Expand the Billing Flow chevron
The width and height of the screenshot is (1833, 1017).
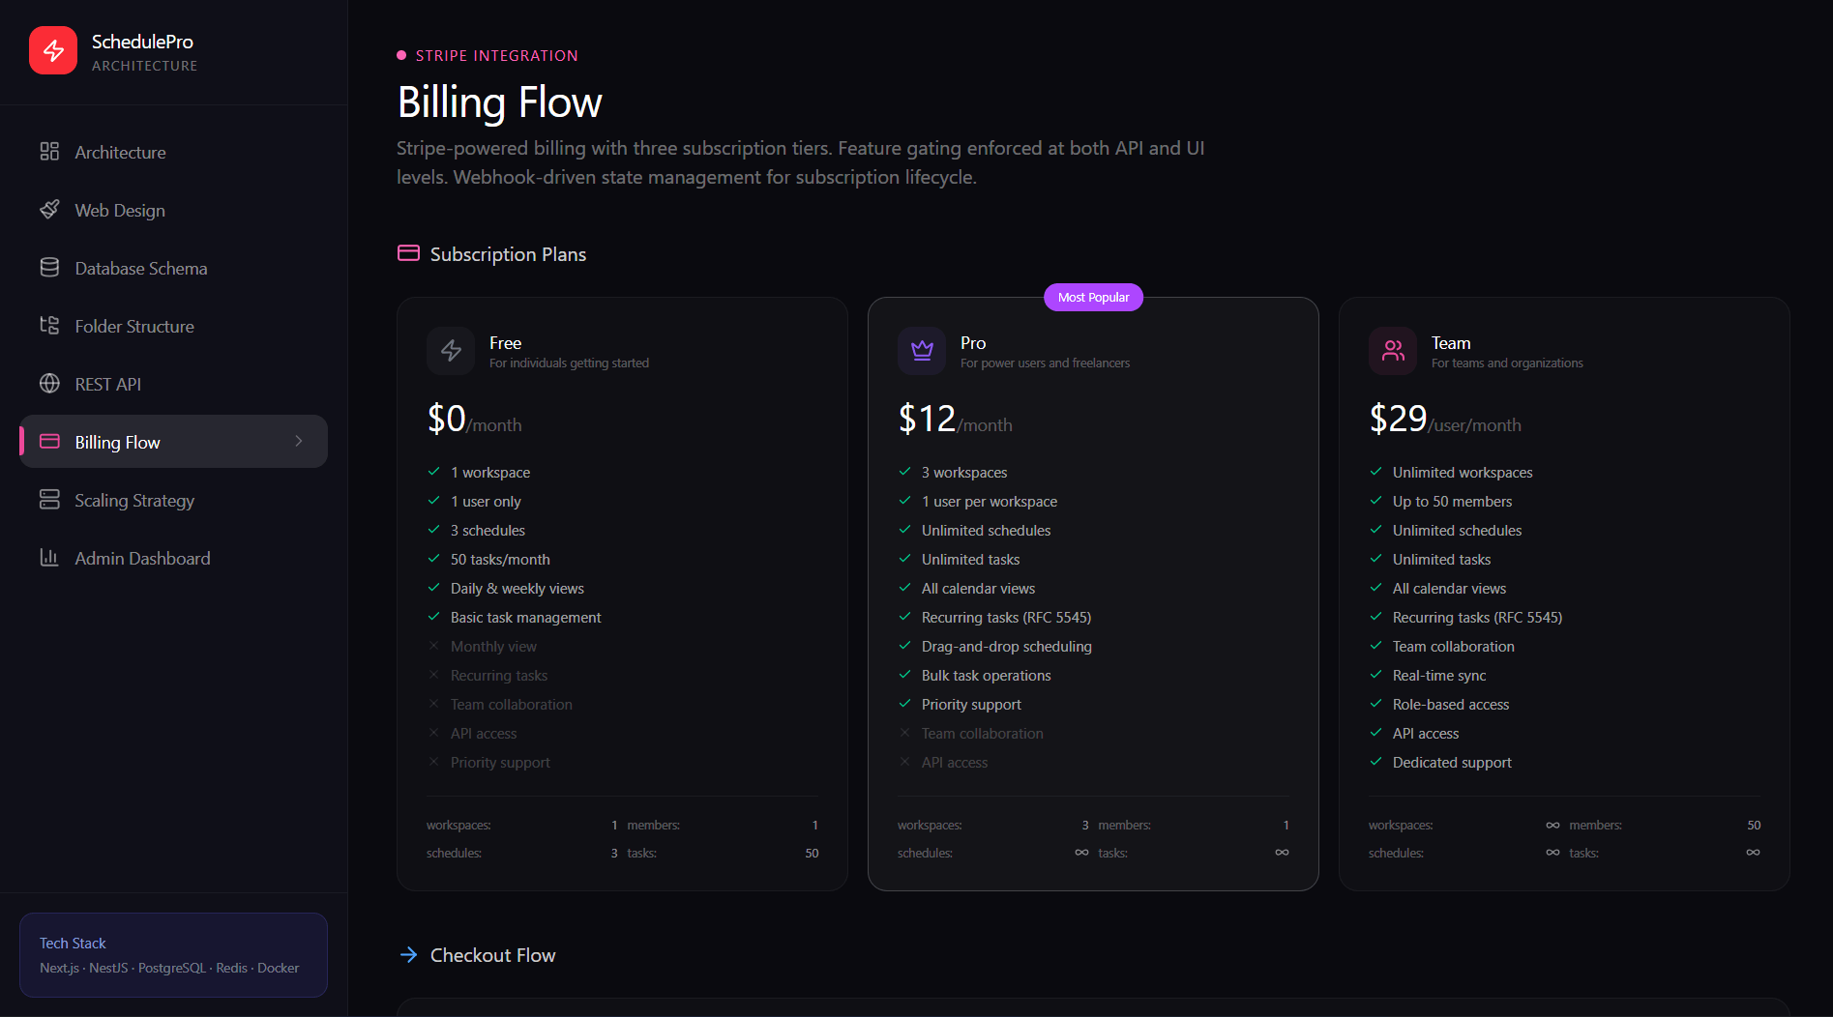[298, 441]
